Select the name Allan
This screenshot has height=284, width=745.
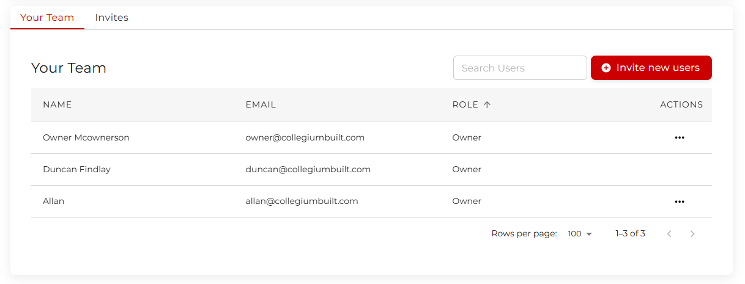[53, 201]
